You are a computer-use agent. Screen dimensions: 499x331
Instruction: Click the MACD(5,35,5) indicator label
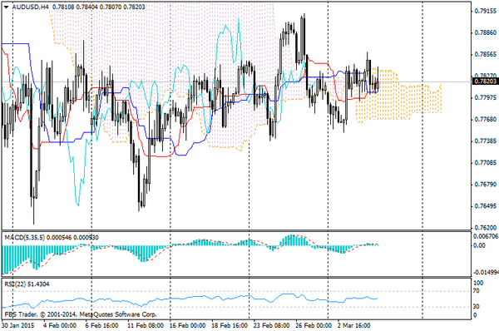[x=25, y=237]
